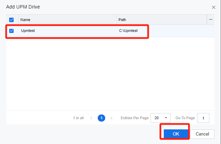Go to the next page arrow
Image resolution: width=221 pixels, height=144 pixels.
click(x=111, y=118)
